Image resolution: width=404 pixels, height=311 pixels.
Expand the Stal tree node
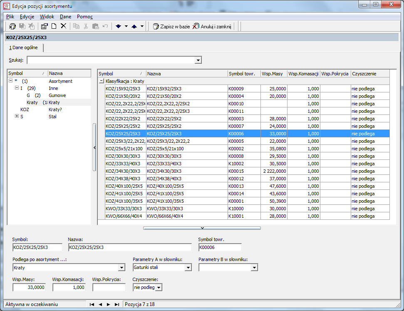[x=17, y=116]
